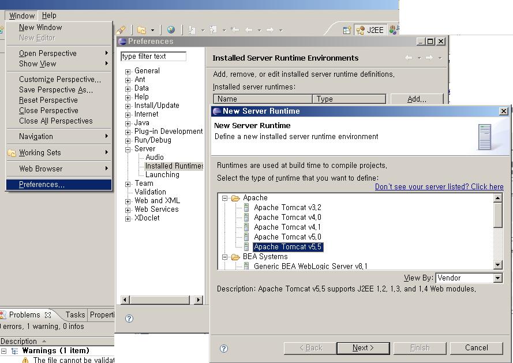513x363 pixels.
Task: Collapse the Server preferences node
Action: 128,149
